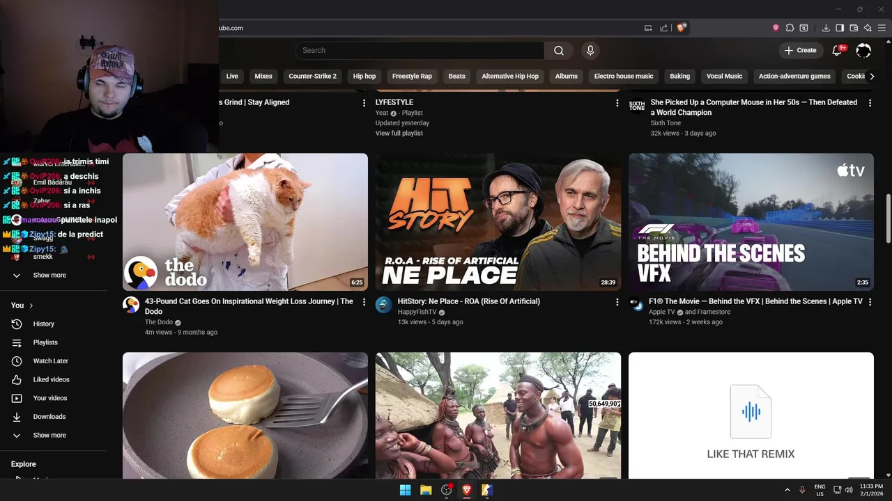
Task: Open the browser hamburger menu
Action: click(882, 28)
